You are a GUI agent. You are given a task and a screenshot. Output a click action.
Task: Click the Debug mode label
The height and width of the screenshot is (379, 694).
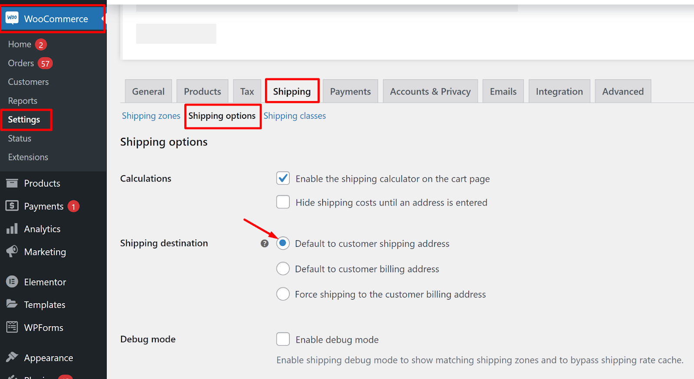(148, 339)
